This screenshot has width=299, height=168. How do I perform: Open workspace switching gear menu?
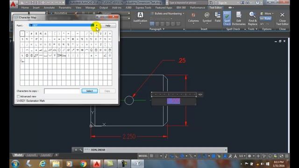click(x=249, y=156)
